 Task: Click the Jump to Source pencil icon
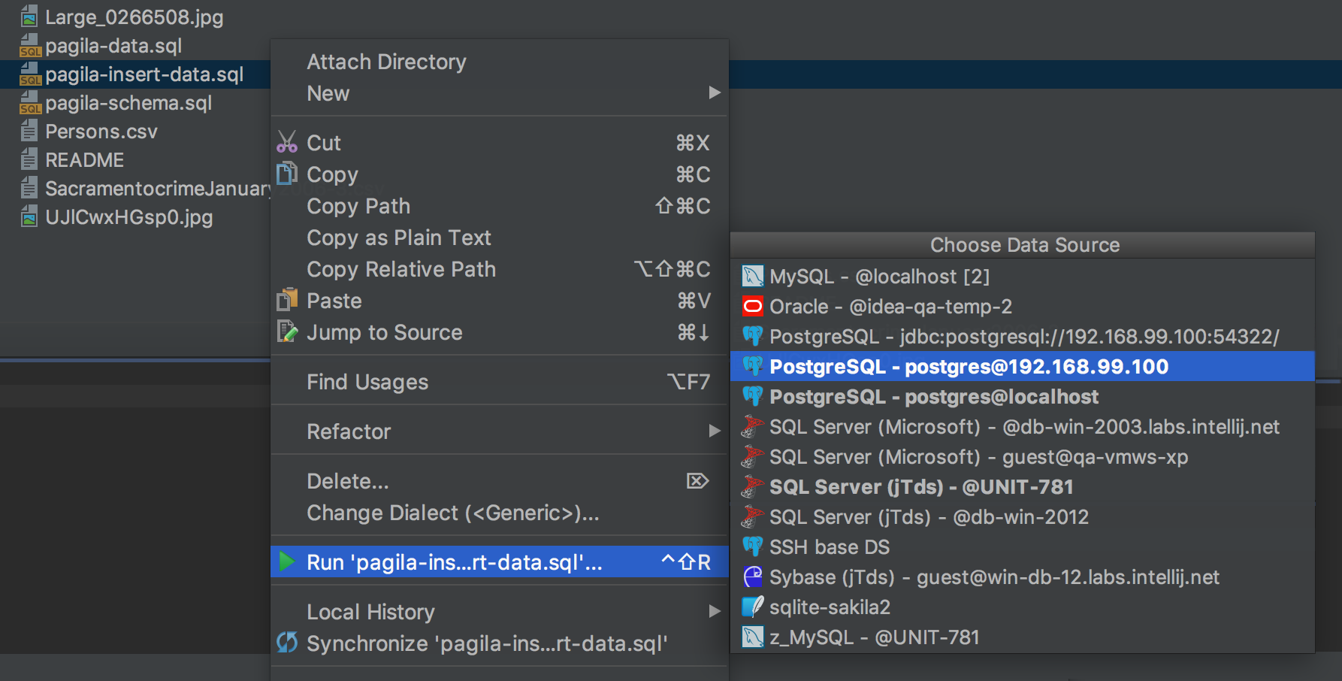pos(287,331)
